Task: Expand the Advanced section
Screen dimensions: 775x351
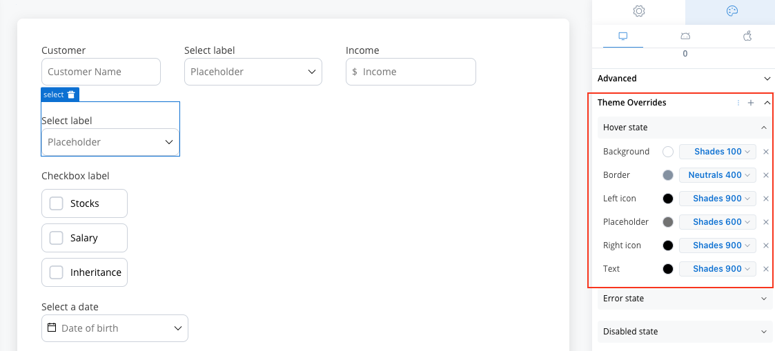Action: point(685,79)
